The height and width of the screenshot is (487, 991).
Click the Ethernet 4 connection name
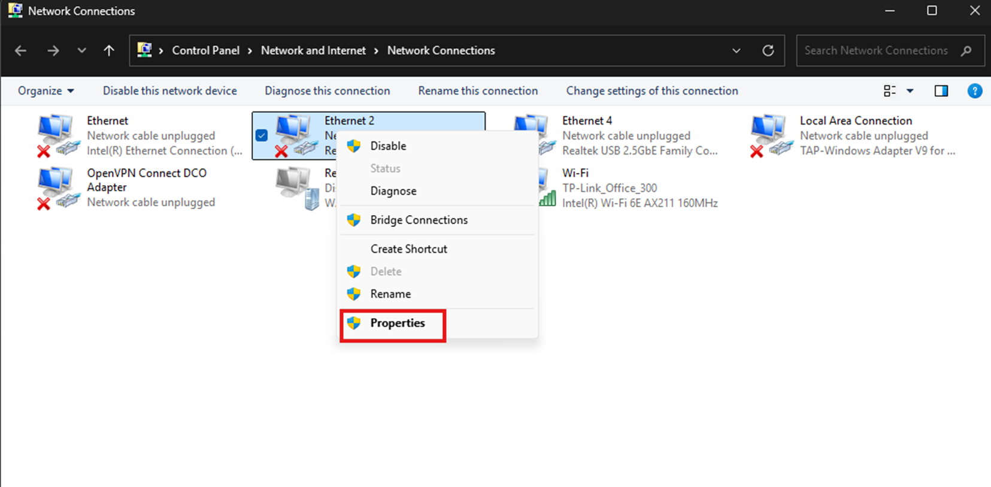(x=587, y=120)
